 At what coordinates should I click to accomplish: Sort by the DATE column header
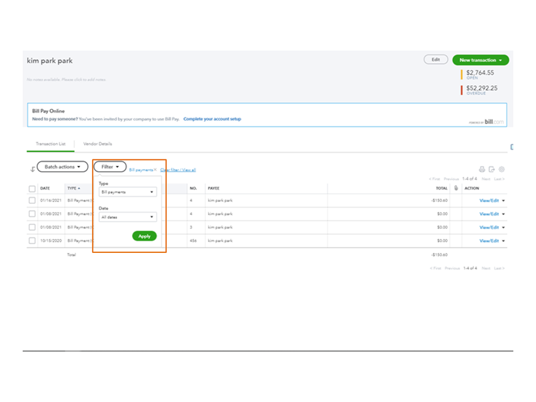pyautogui.click(x=45, y=188)
